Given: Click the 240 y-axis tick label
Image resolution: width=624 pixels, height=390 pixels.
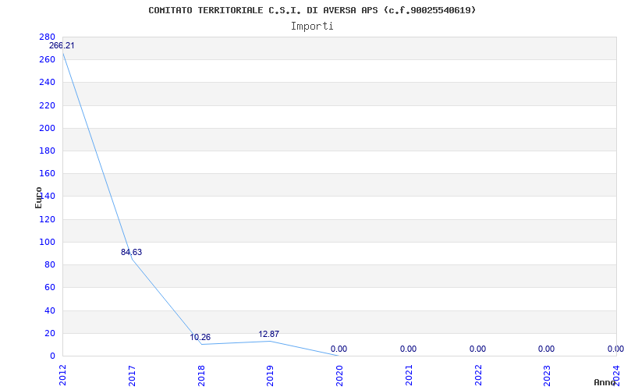Looking at the screenshot, I should [x=47, y=83].
